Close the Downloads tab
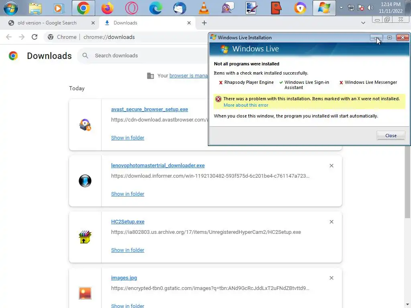Viewport: 411px width, 308px height. pos(189,23)
